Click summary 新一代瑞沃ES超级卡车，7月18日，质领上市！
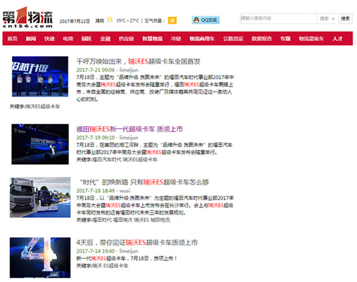Viewport: 357px width, 282px height. (x=127, y=258)
